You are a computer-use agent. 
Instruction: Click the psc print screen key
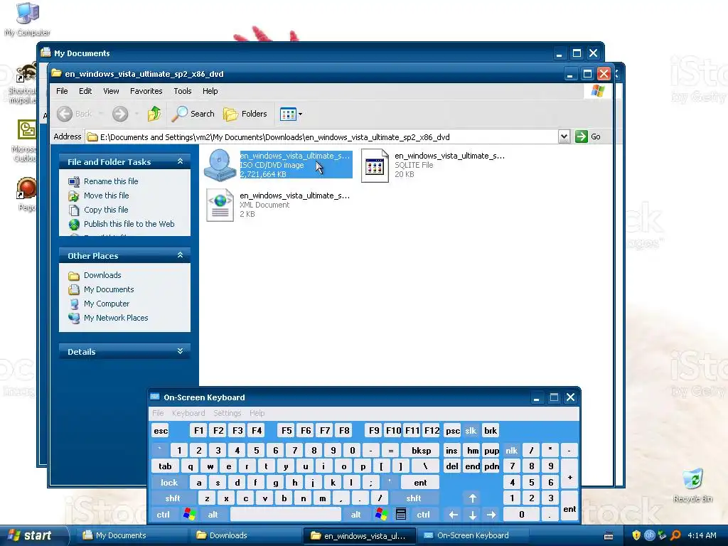[x=453, y=431]
